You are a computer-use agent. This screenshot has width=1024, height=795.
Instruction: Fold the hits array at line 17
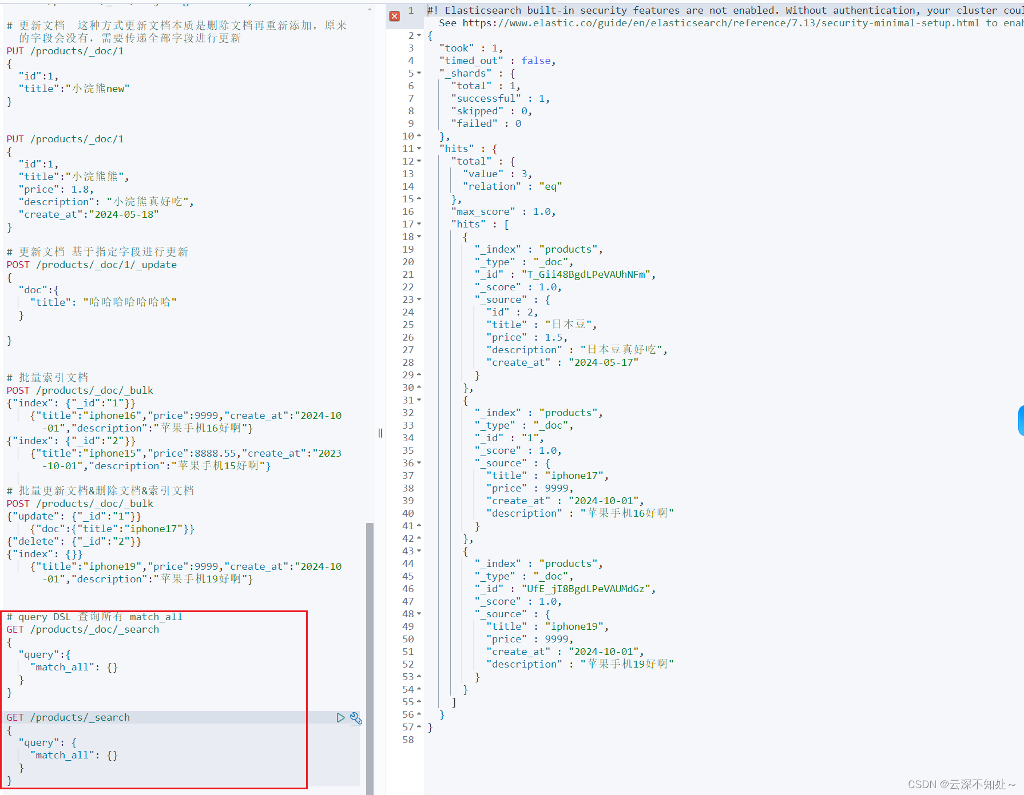pyautogui.click(x=419, y=224)
